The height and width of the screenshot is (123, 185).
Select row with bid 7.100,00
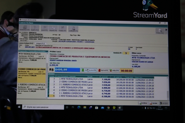[102, 79]
